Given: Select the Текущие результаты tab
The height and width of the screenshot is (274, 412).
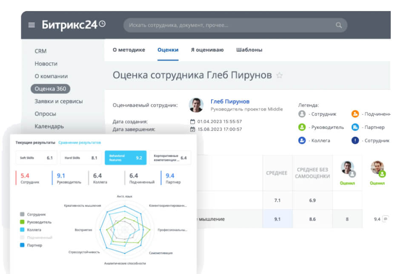Looking at the screenshot, I should pos(35,143).
